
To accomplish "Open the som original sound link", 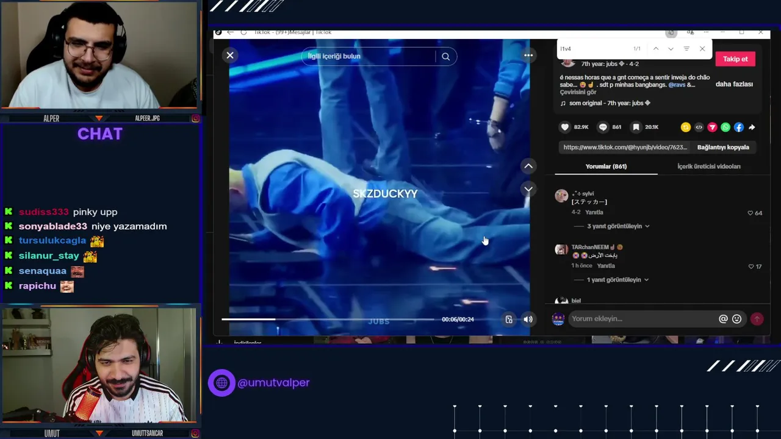I will coord(610,103).
